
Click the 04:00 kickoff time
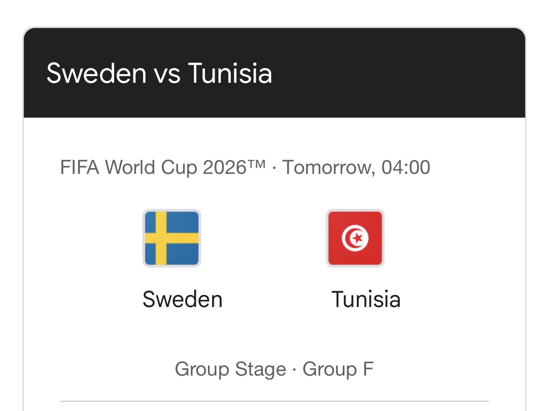click(406, 167)
